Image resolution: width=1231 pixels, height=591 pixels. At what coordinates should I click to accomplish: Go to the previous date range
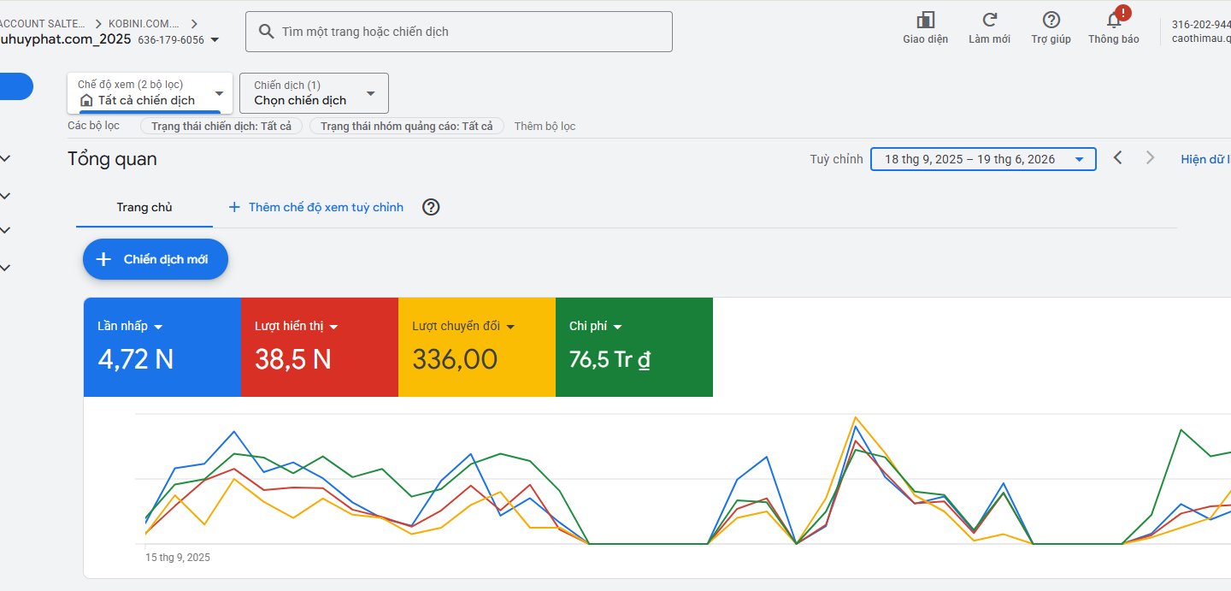pyautogui.click(x=1117, y=158)
